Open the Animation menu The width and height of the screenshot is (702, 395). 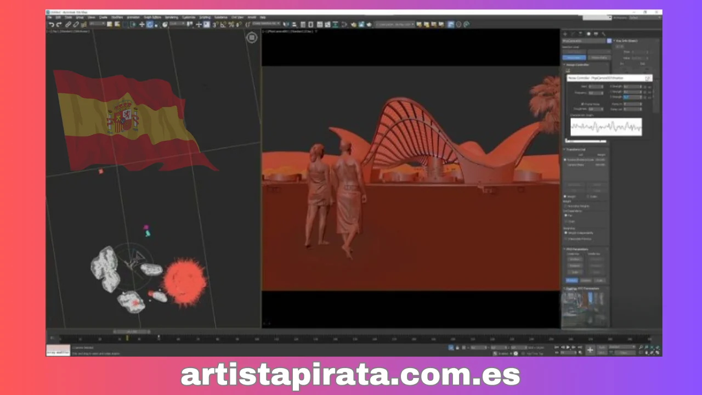[x=133, y=17]
